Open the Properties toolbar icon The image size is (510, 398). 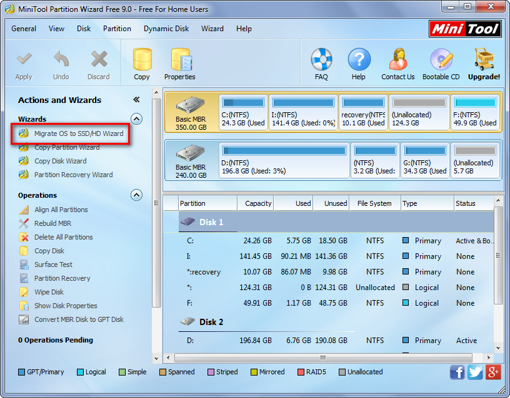click(181, 59)
